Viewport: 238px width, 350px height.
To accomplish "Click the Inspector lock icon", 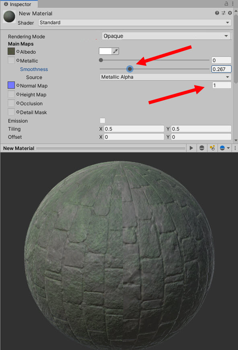I will point(226,4).
